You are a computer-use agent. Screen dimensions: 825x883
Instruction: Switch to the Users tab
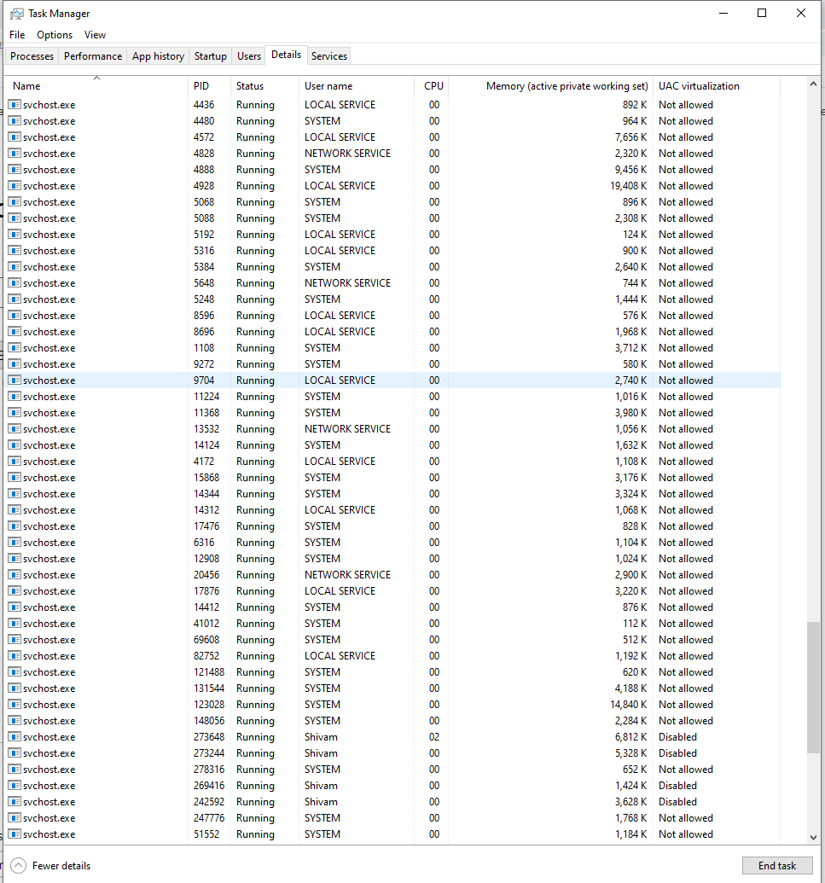[249, 56]
